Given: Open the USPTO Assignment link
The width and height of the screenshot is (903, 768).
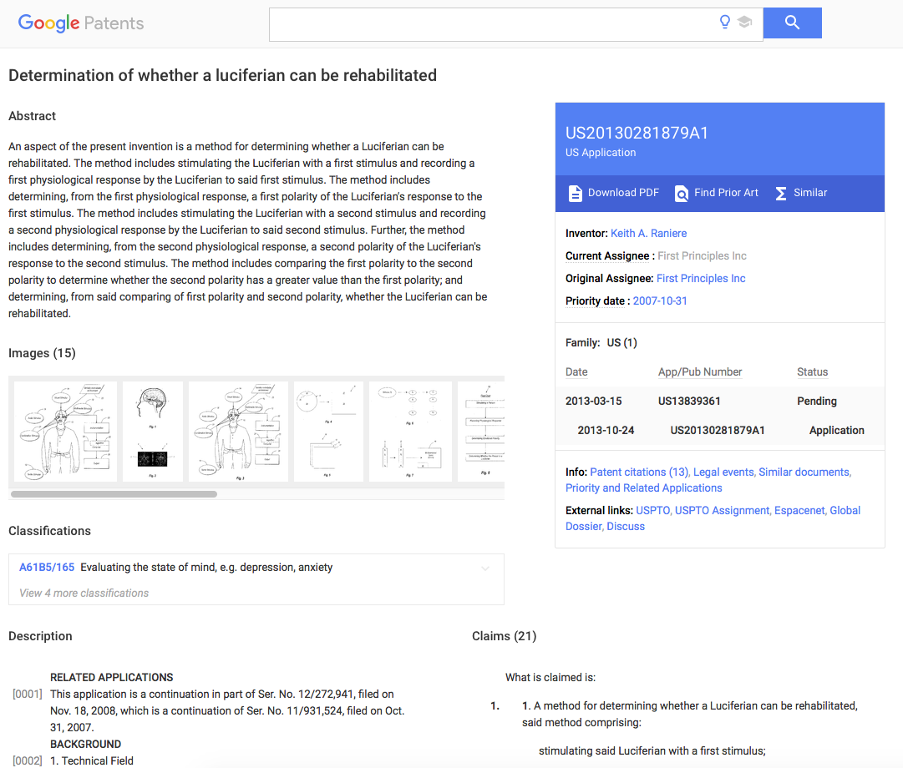Looking at the screenshot, I should [723, 511].
